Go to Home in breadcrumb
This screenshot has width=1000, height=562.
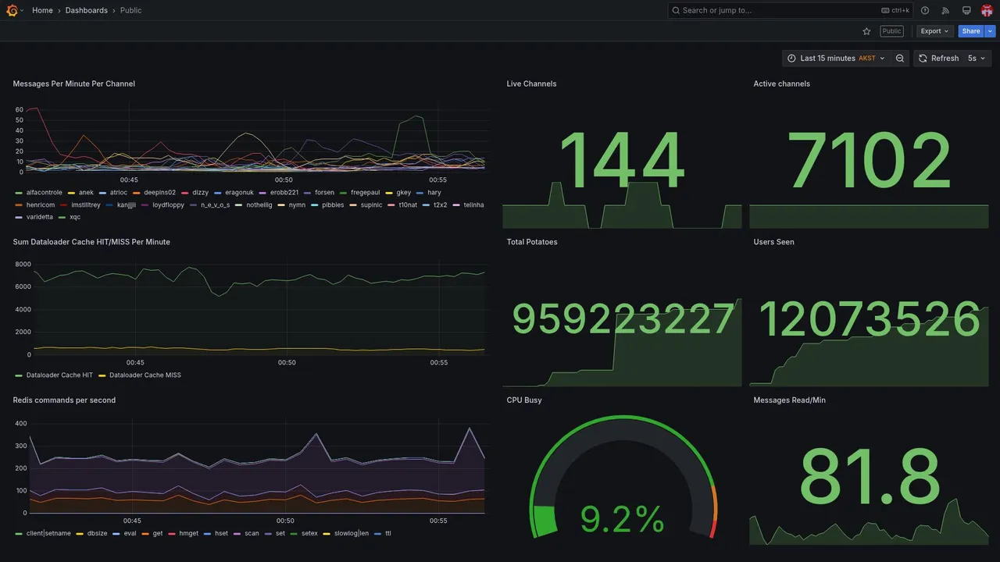[x=43, y=10]
